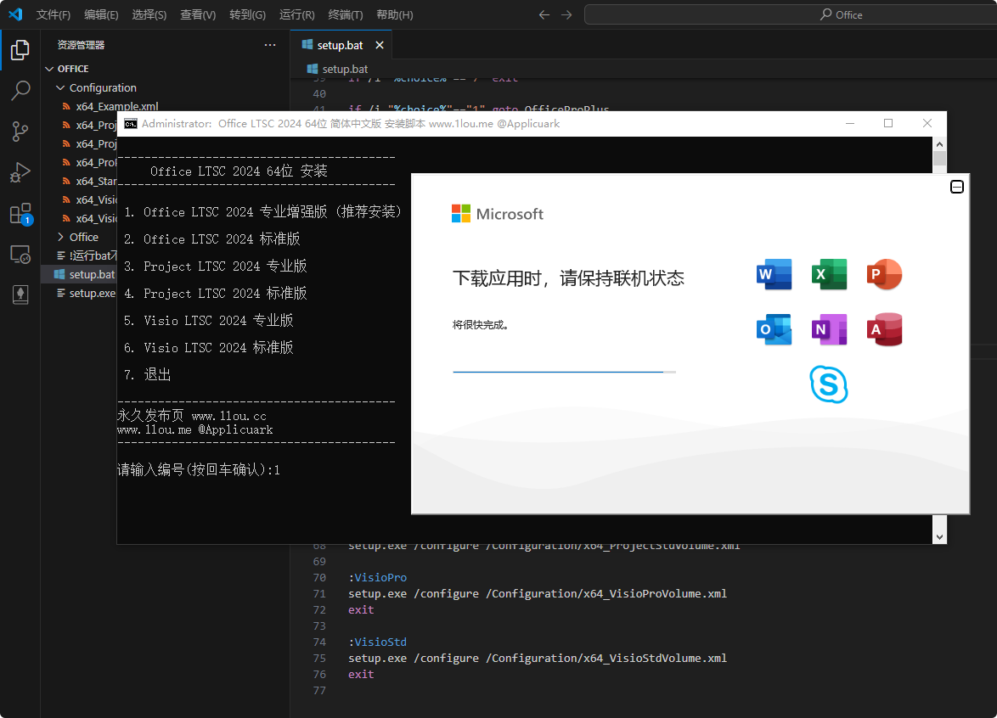Click the OneNote icon in the installer
Image resolution: width=997 pixels, height=718 pixels.
tap(829, 329)
